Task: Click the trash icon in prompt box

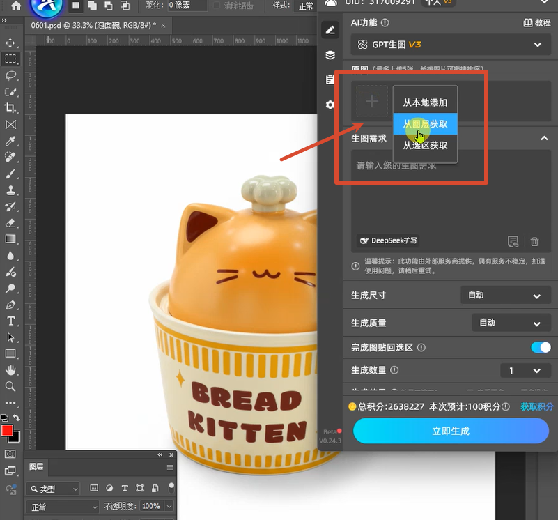Action: point(534,241)
